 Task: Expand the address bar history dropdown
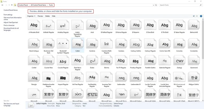[154, 5]
